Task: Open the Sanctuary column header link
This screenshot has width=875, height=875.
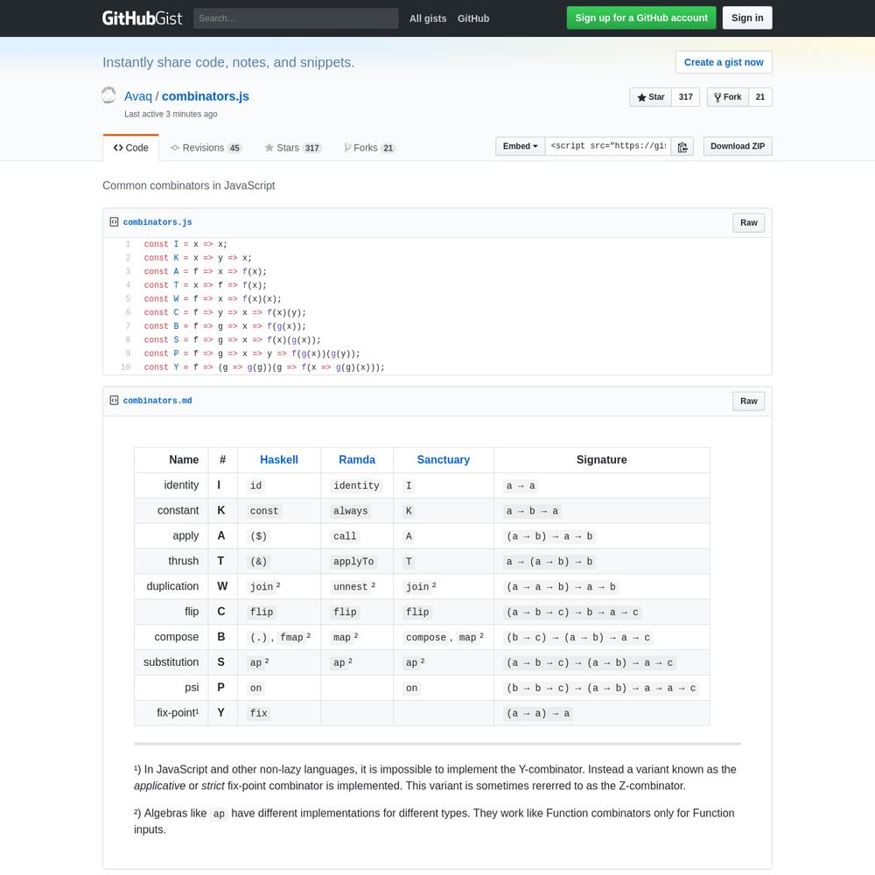Action: pyautogui.click(x=444, y=460)
